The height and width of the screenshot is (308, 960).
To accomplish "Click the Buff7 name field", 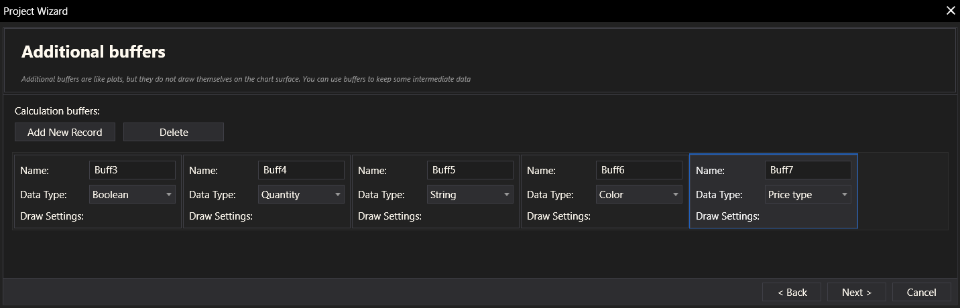I will (x=808, y=170).
